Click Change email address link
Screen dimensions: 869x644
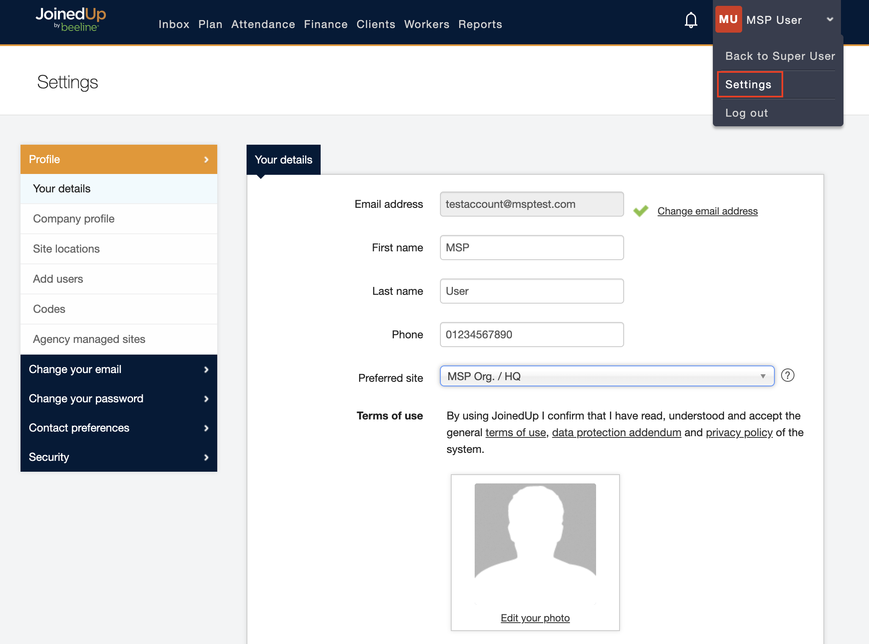707,211
